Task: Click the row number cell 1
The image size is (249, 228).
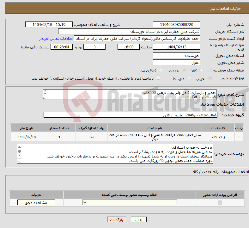Action: [239, 137]
